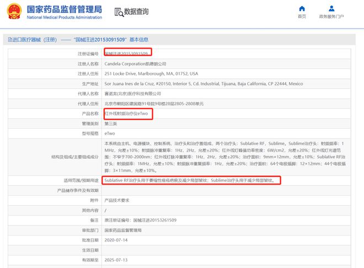Click the 注册人名称 label

[x=88, y=64]
